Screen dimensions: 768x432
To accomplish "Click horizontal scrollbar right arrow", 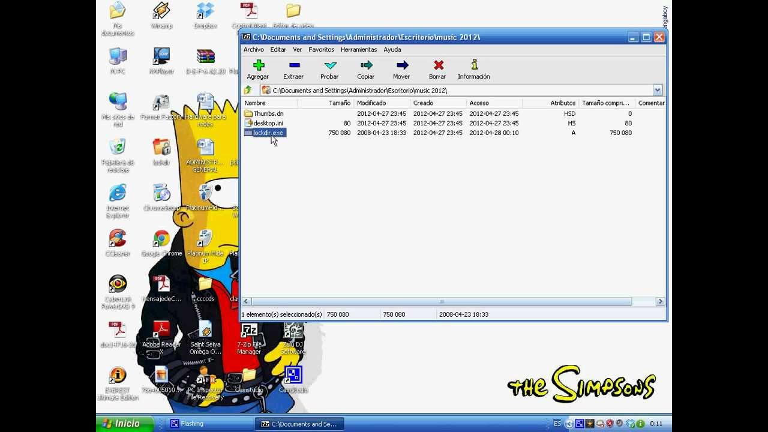I will point(660,301).
